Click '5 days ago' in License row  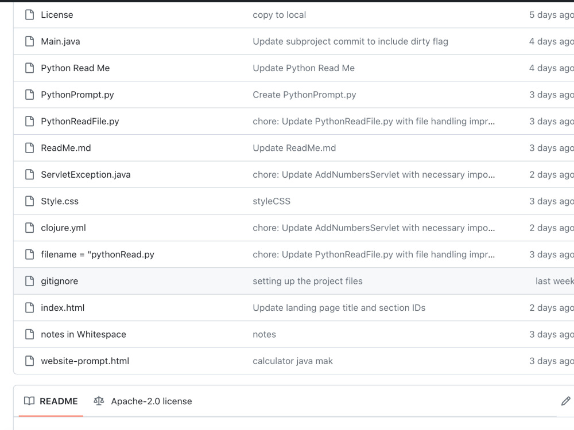pyautogui.click(x=551, y=15)
